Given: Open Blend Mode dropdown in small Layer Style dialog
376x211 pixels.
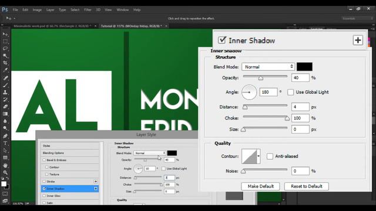Looking at the screenshot, I should click(150, 153).
